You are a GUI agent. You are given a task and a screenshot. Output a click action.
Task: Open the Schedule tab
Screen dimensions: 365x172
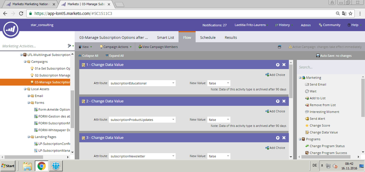click(x=208, y=38)
